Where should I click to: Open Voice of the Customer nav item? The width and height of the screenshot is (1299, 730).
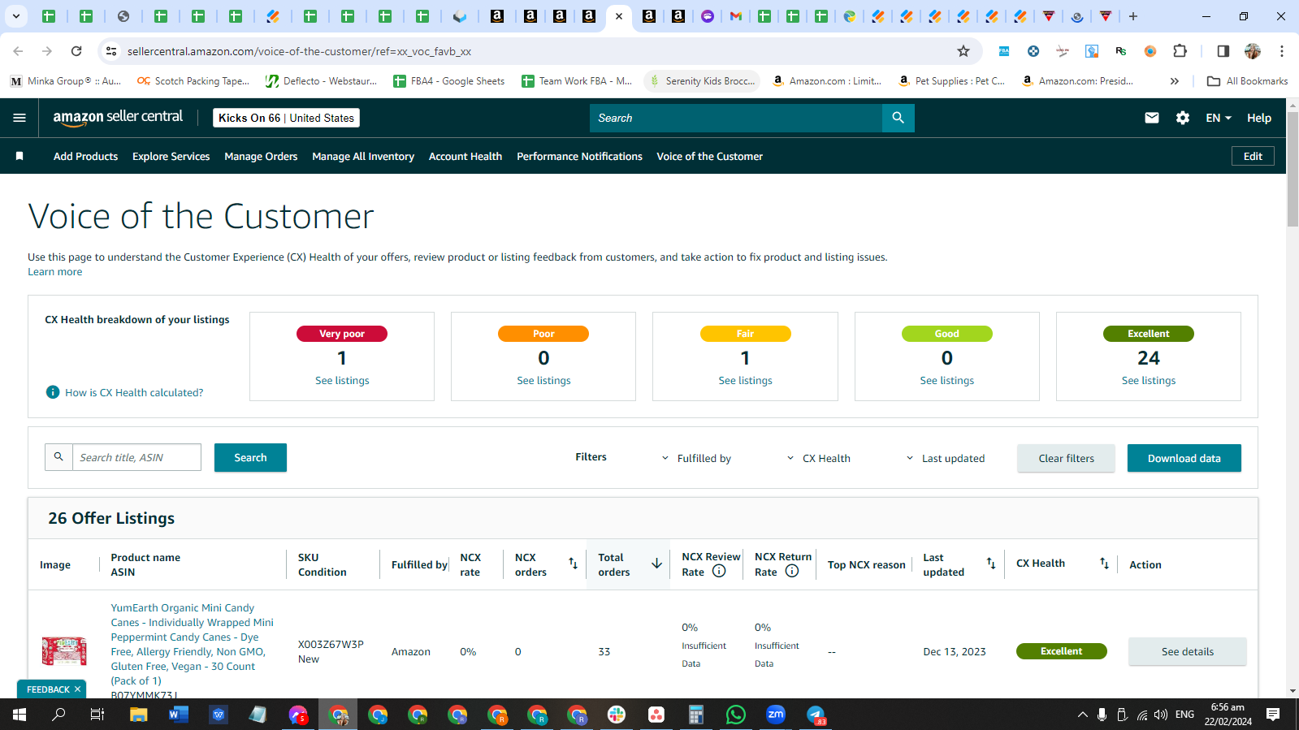click(709, 156)
